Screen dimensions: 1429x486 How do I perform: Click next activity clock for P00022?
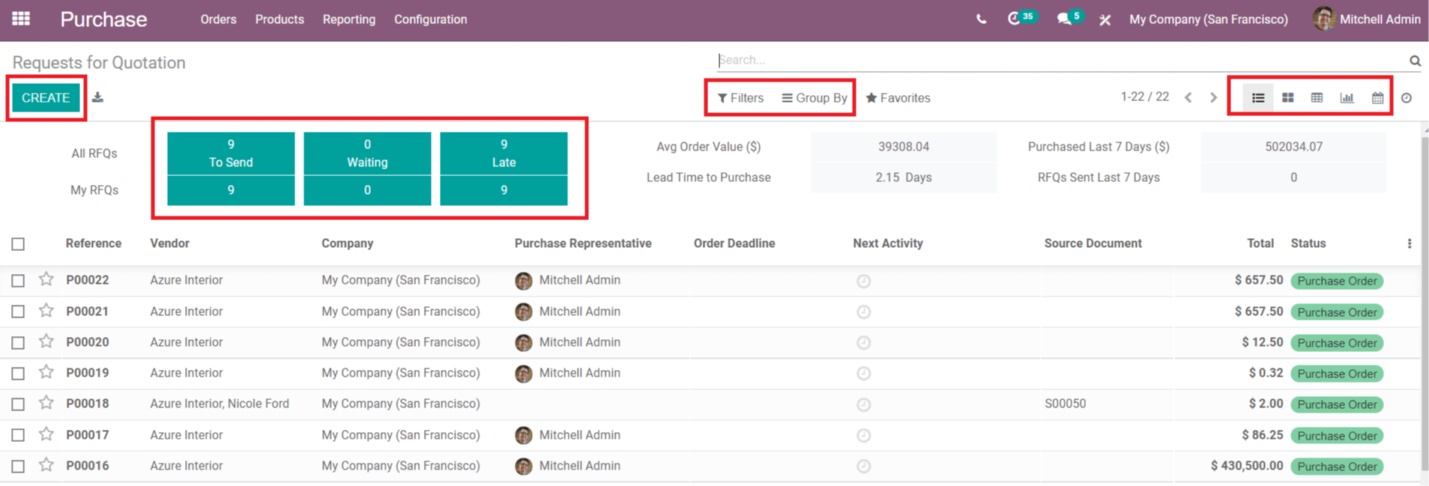(863, 281)
